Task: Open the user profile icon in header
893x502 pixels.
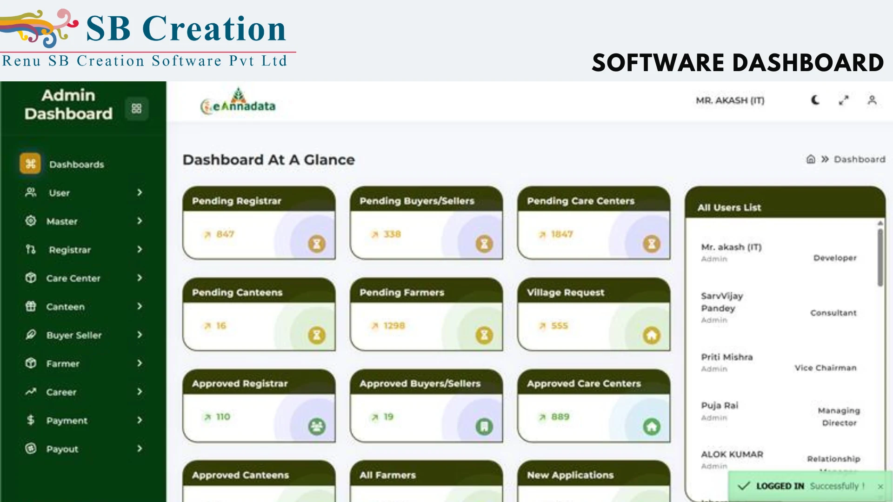Action: (x=872, y=100)
